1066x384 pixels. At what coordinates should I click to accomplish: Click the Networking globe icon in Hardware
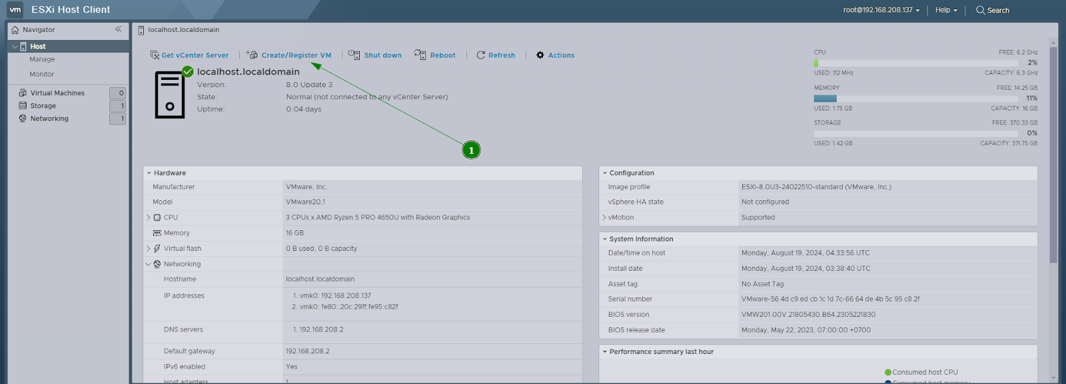(157, 264)
